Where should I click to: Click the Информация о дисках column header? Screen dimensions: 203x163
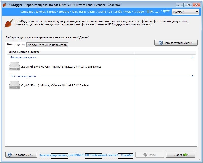pyautogui.click(x=71, y=52)
